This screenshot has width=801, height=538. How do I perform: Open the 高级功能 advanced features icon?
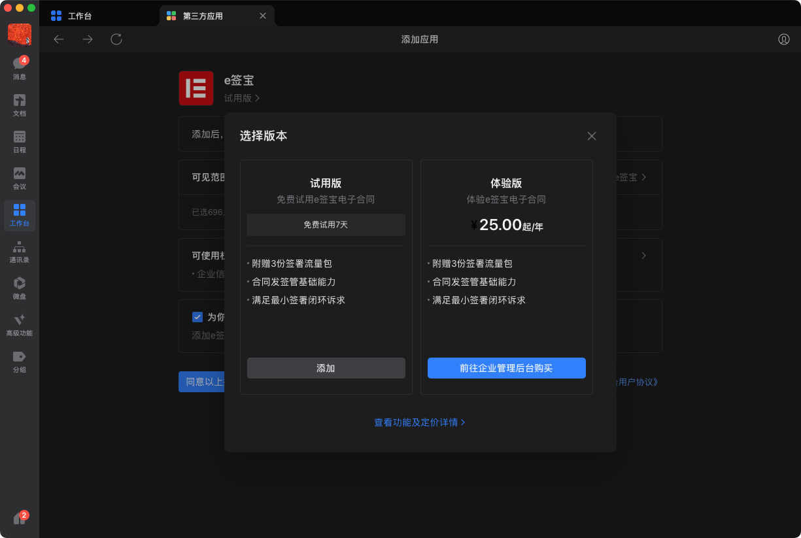20,324
